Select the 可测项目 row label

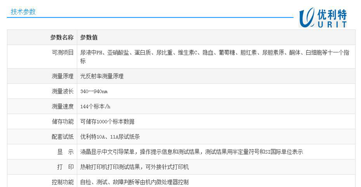63,53
